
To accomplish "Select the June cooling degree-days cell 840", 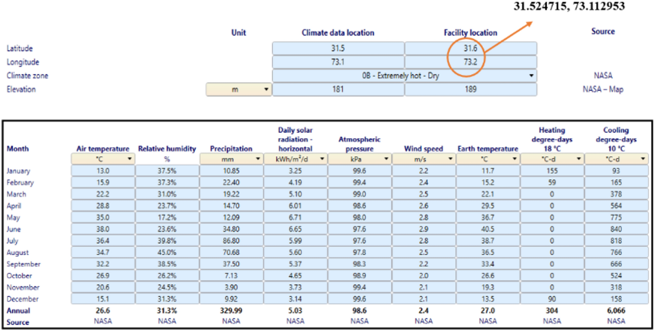I will 616,229.
